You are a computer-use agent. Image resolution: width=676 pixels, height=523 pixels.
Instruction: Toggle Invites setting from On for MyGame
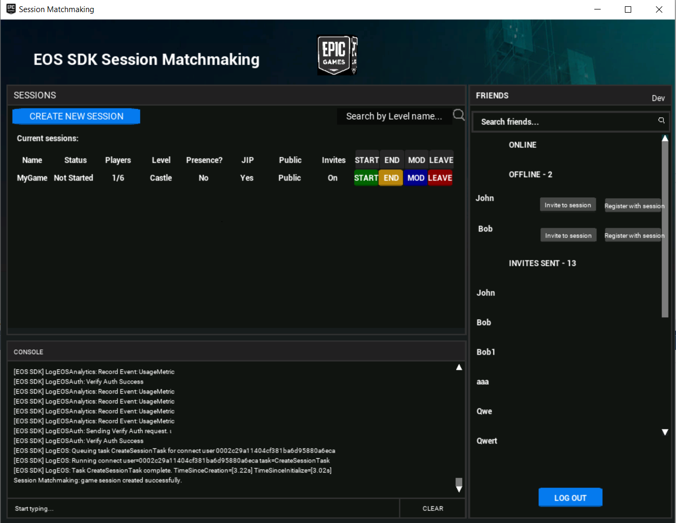point(332,178)
